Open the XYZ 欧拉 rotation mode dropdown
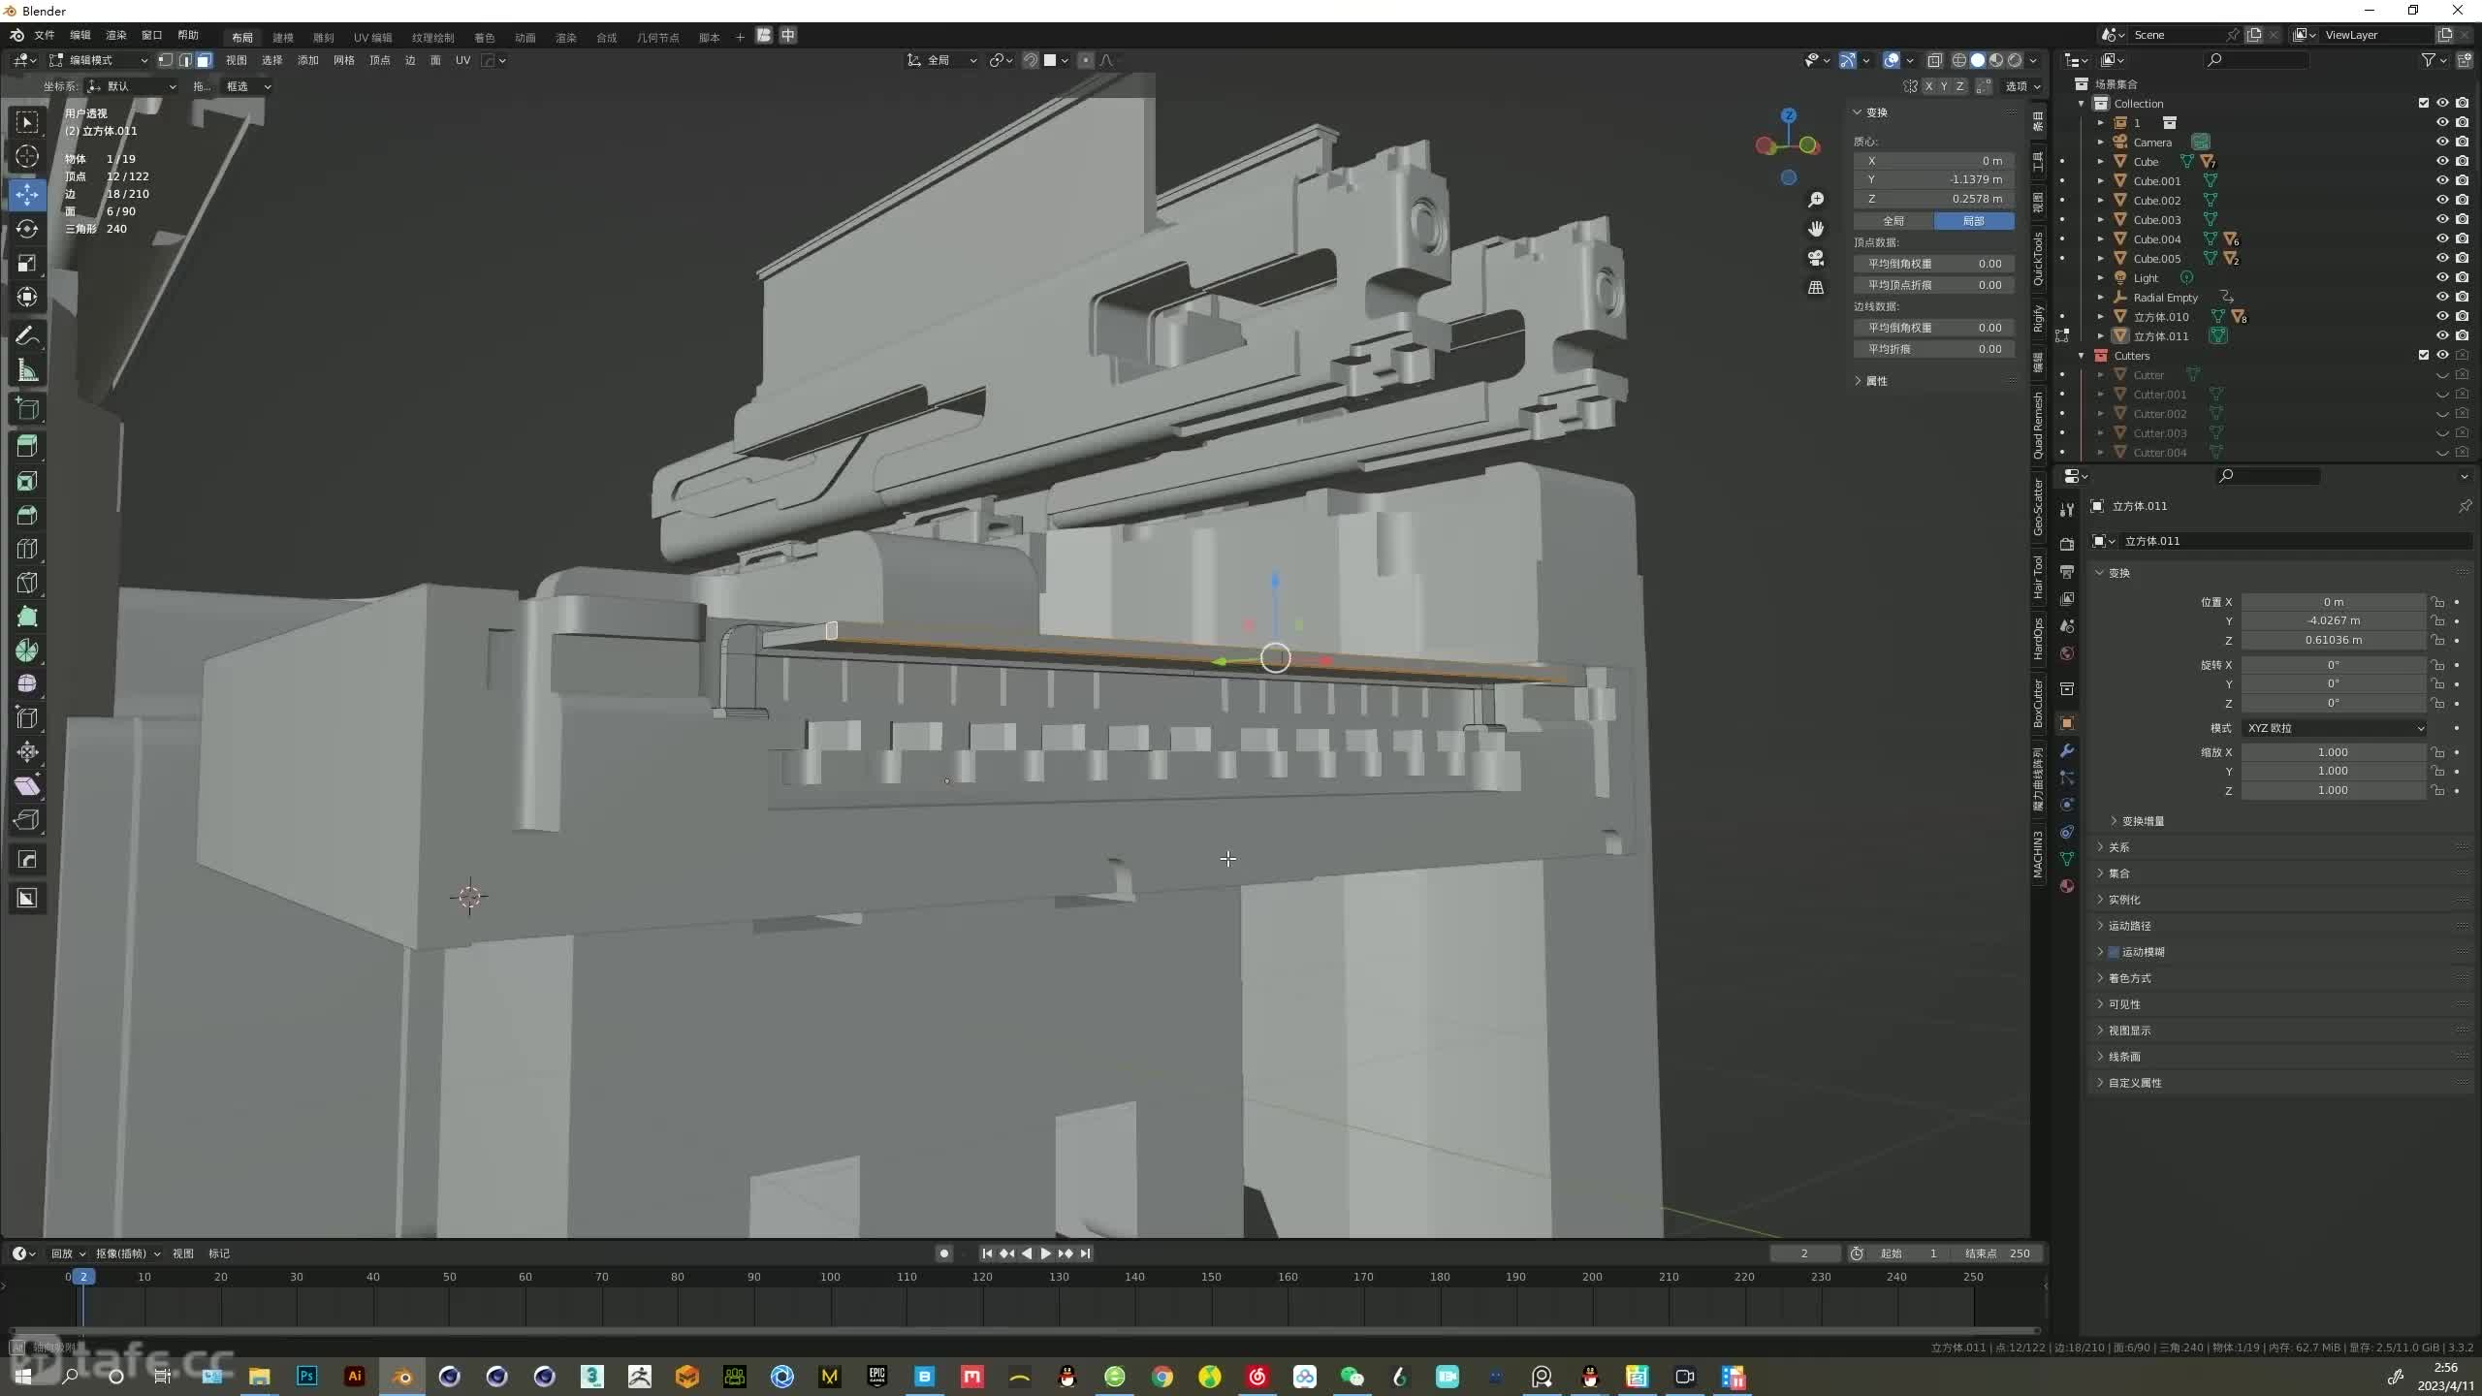 point(2334,728)
